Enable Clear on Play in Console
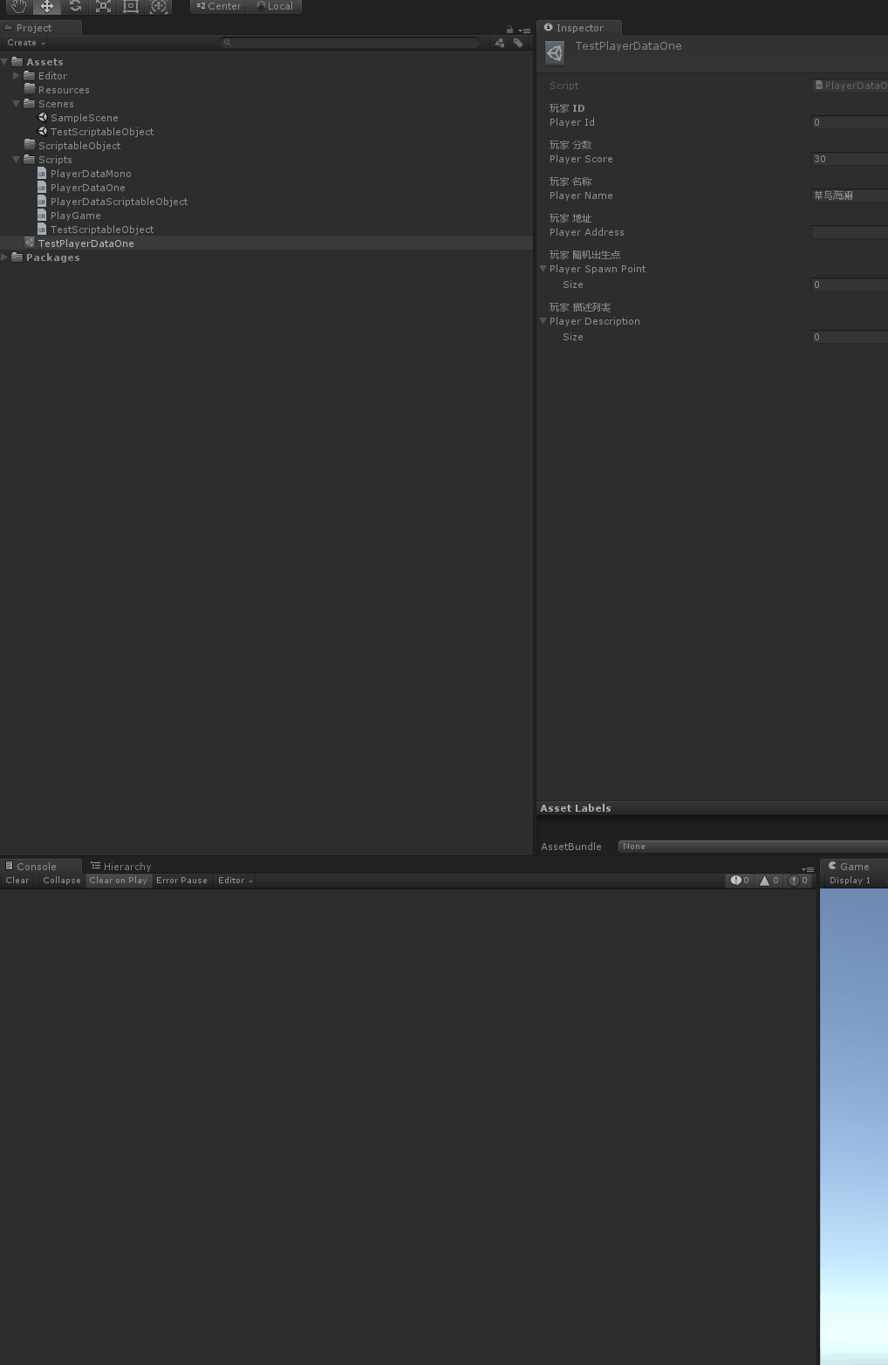Screen dimensions: 888x1365 coord(118,880)
